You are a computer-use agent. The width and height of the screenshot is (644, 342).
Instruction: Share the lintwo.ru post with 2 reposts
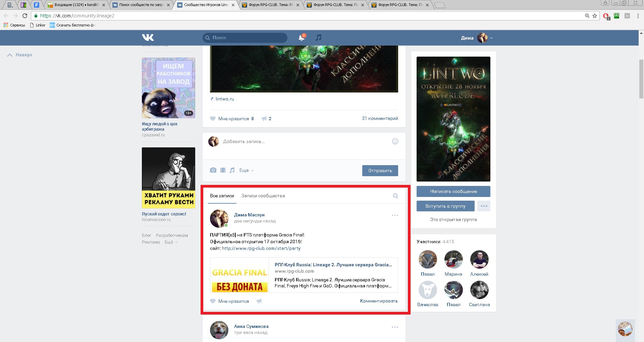tap(266, 119)
